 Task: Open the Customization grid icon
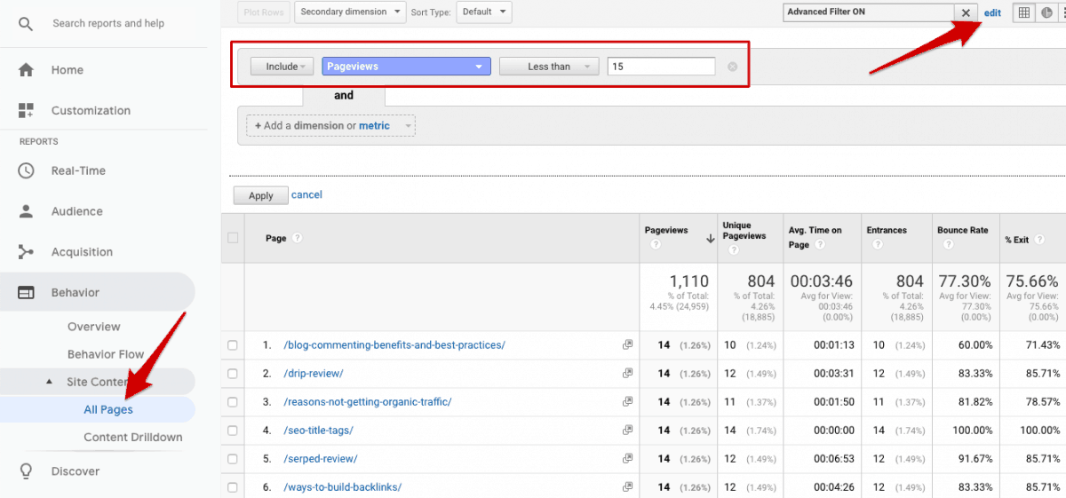pyautogui.click(x=26, y=111)
